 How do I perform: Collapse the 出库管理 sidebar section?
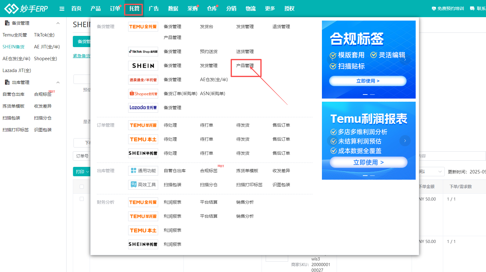[x=58, y=82]
